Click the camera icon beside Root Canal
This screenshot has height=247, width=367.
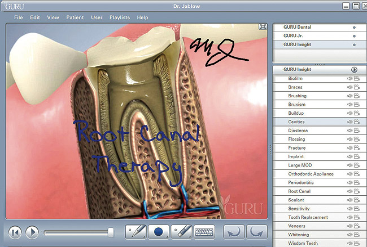(356, 191)
